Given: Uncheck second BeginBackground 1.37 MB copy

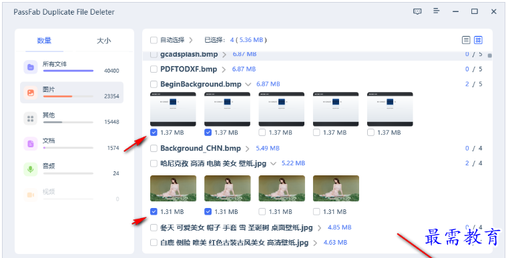Looking at the screenshot, I should pos(208,133).
